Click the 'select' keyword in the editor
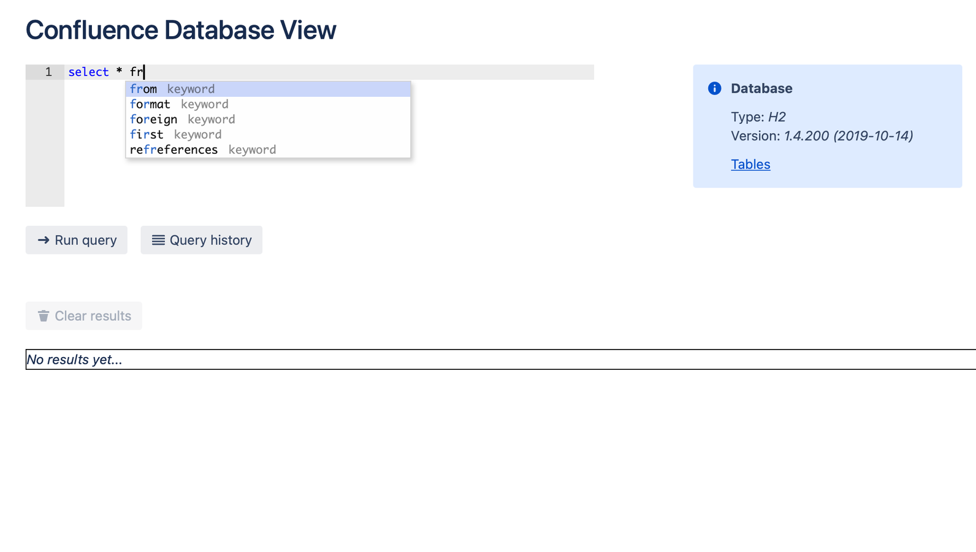Viewport: 976px width, 552px height. (88, 72)
